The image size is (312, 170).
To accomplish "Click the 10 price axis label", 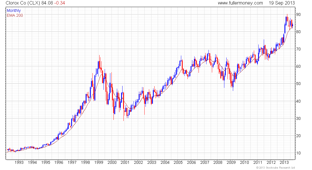I will [x=298, y=153].
